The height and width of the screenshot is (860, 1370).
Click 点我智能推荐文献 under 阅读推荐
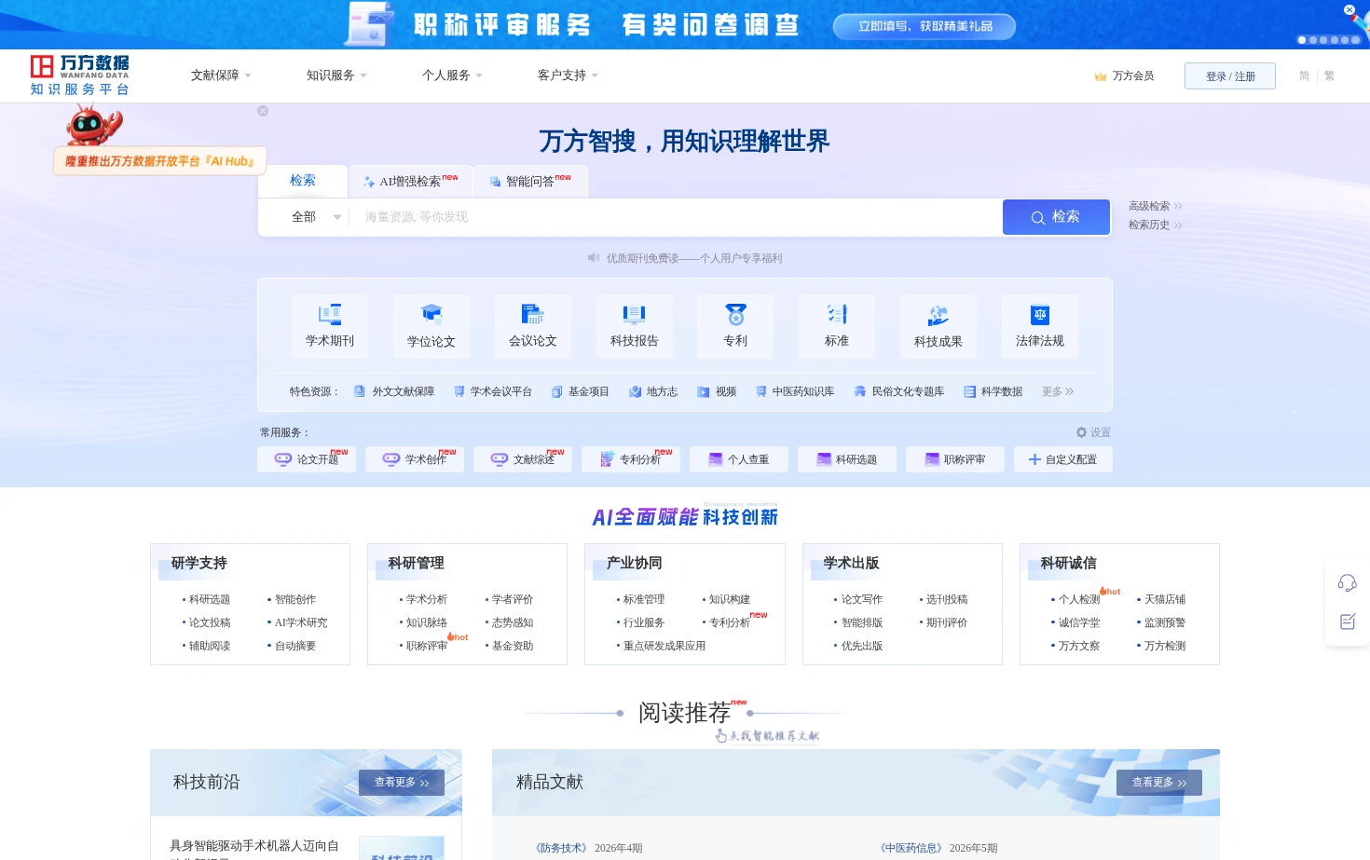click(x=767, y=736)
